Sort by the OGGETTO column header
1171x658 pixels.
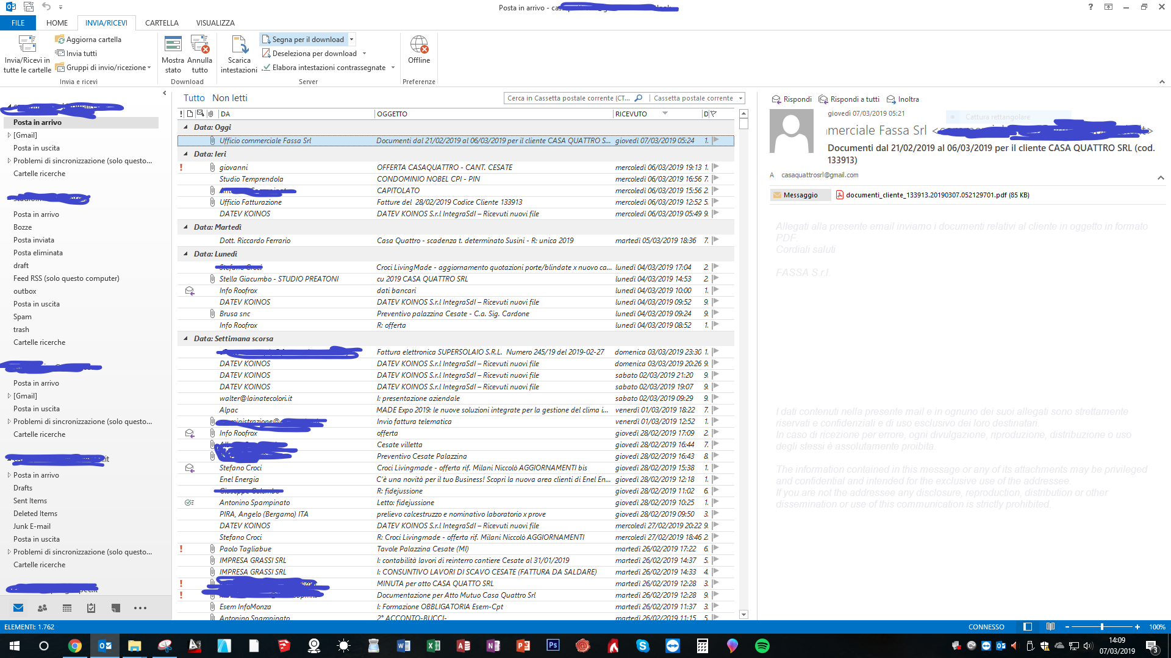[x=493, y=114]
